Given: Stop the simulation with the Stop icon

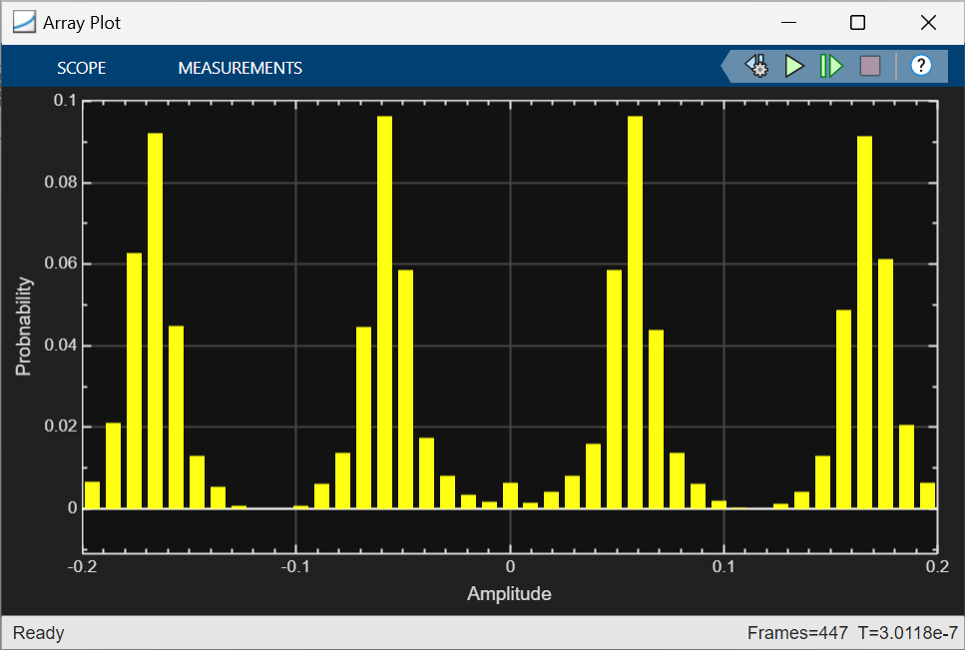Looking at the screenshot, I should click(870, 66).
